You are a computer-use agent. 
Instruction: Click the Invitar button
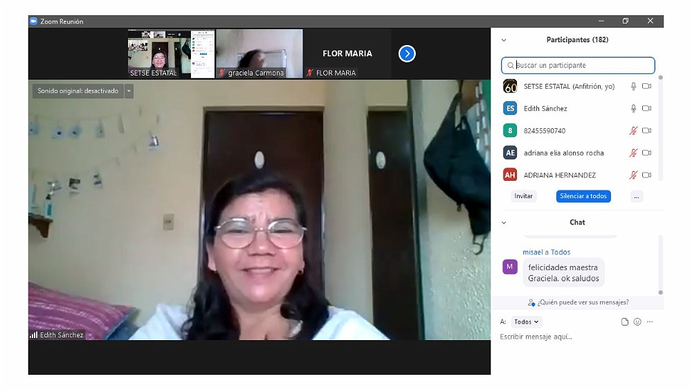[524, 197]
